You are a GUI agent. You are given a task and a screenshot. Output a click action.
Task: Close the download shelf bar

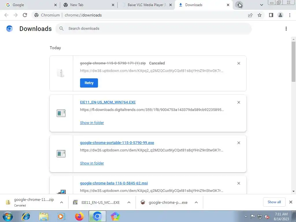tap(291, 202)
